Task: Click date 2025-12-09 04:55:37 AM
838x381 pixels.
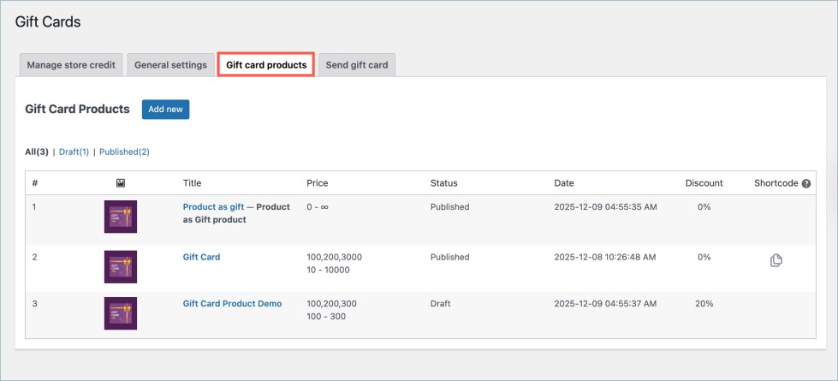Action: (x=605, y=304)
